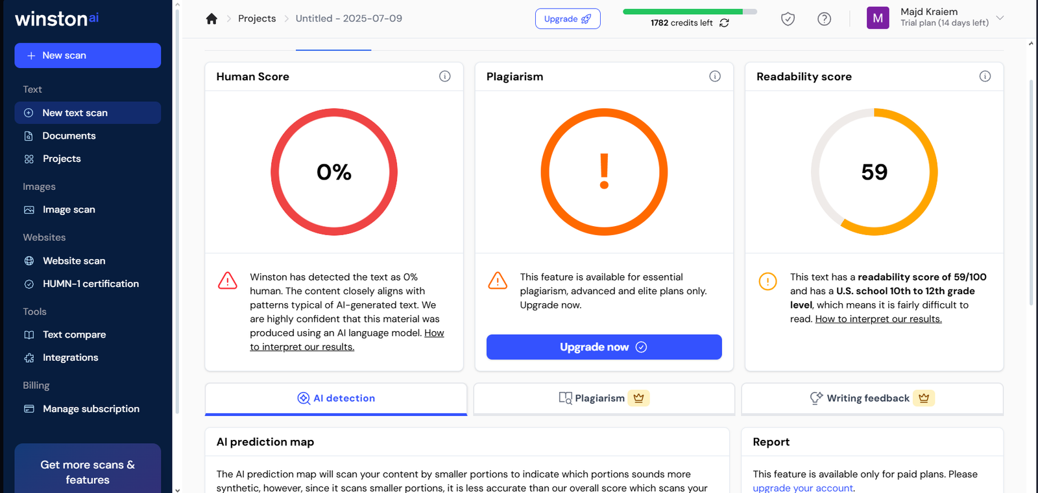The height and width of the screenshot is (493, 1038).
Task: Click the purple M profile avatar
Action: (x=877, y=18)
